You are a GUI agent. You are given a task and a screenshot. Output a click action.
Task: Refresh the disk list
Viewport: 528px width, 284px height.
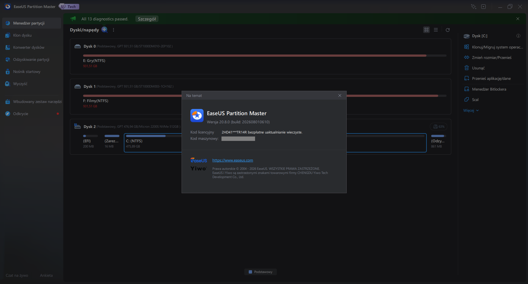(x=448, y=30)
